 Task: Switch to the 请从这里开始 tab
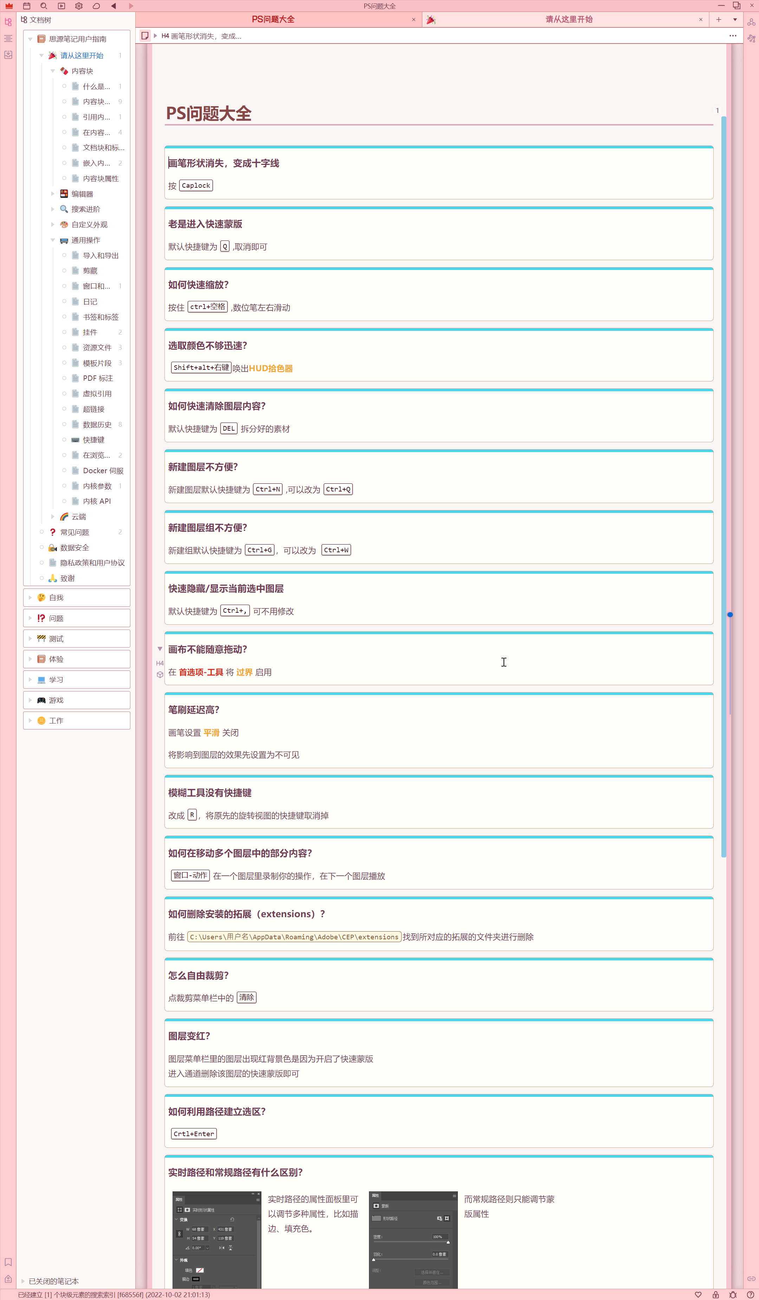568,20
